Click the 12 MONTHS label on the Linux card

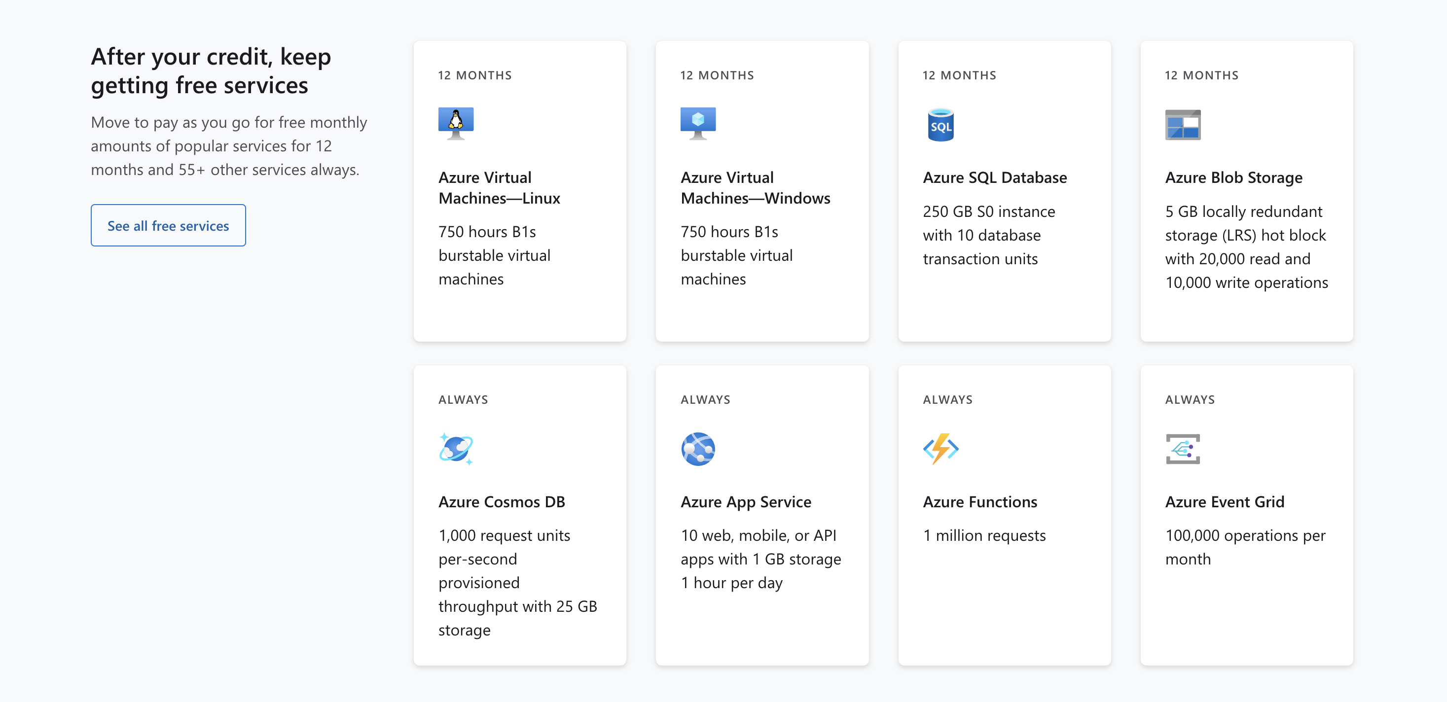(x=475, y=75)
